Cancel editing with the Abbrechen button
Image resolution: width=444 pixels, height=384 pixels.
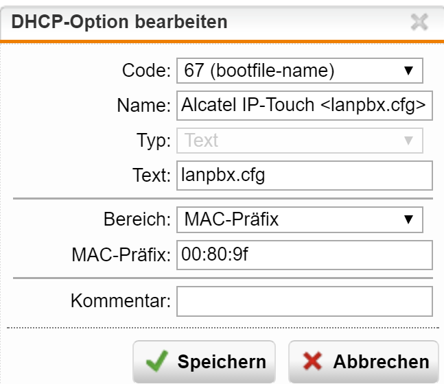pos(364,361)
